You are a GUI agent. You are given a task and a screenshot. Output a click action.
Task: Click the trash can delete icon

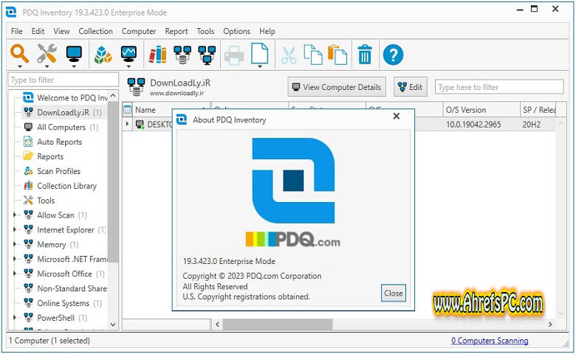pyautogui.click(x=365, y=55)
